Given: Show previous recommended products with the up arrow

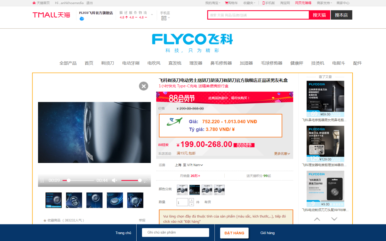Looking at the screenshot, I should pos(317,219).
